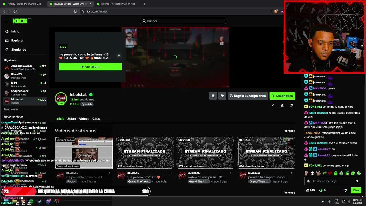The image size is (366, 206).
Task: Open the Videos channel tab
Action: click(x=84, y=119)
